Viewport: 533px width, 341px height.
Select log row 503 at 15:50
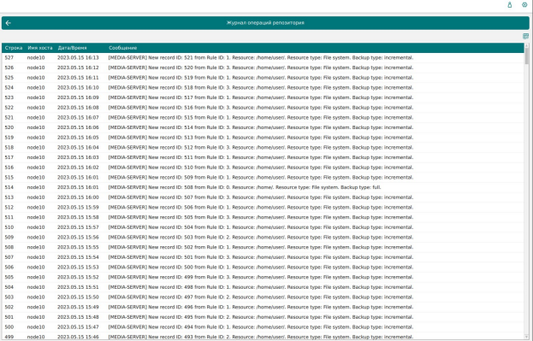point(263,297)
